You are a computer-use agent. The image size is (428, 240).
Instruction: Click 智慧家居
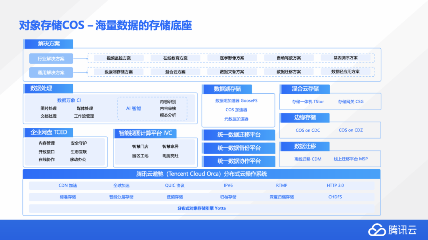(170, 147)
